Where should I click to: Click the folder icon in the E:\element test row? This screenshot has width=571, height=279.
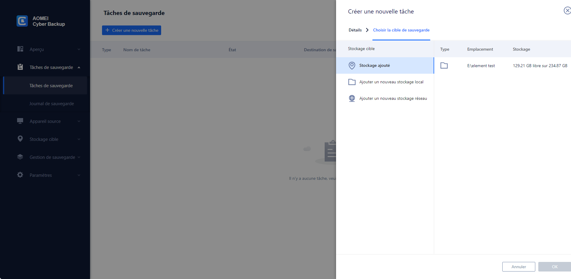pos(444,66)
